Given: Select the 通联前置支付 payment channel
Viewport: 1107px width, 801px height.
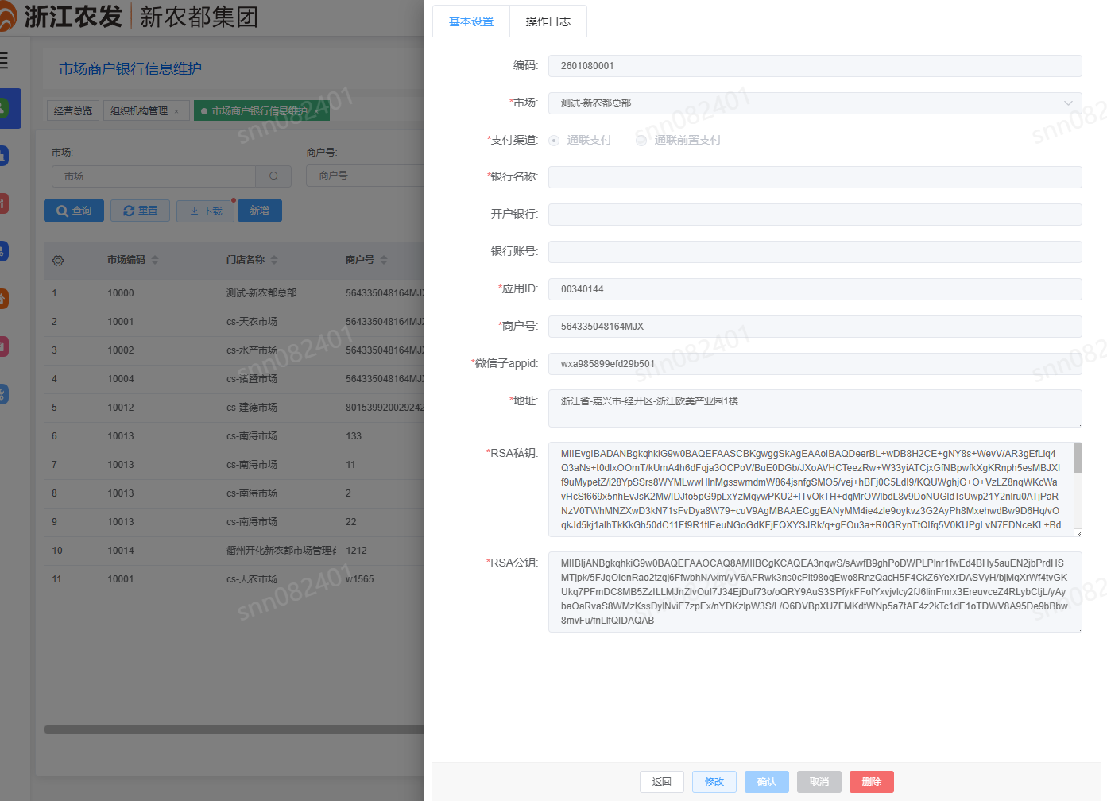Looking at the screenshot, I should [x=641, y=141].
